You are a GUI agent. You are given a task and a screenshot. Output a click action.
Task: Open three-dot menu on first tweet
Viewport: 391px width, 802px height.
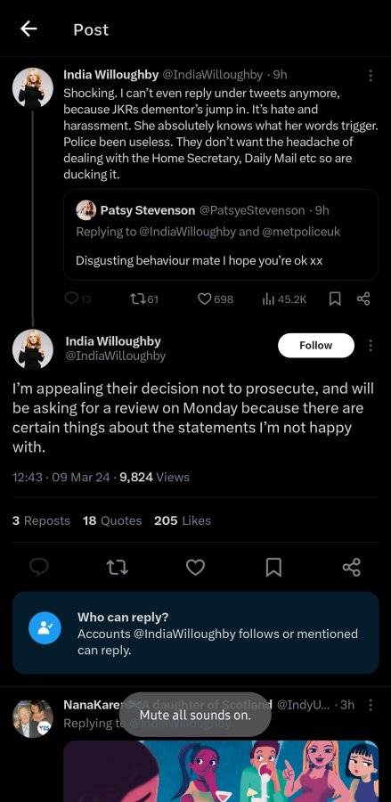pos(371,76)
